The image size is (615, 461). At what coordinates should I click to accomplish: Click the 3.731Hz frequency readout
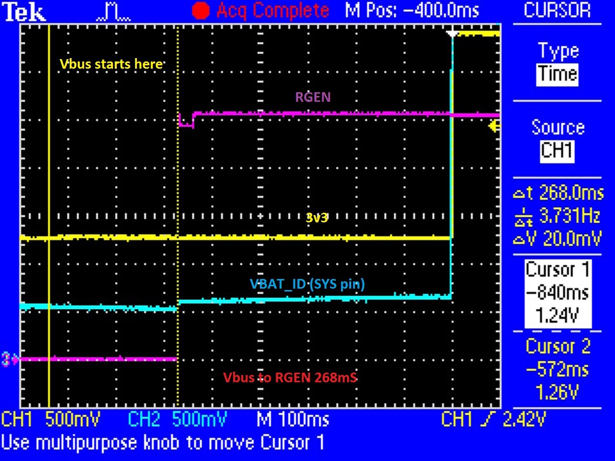tap(558, 216)
